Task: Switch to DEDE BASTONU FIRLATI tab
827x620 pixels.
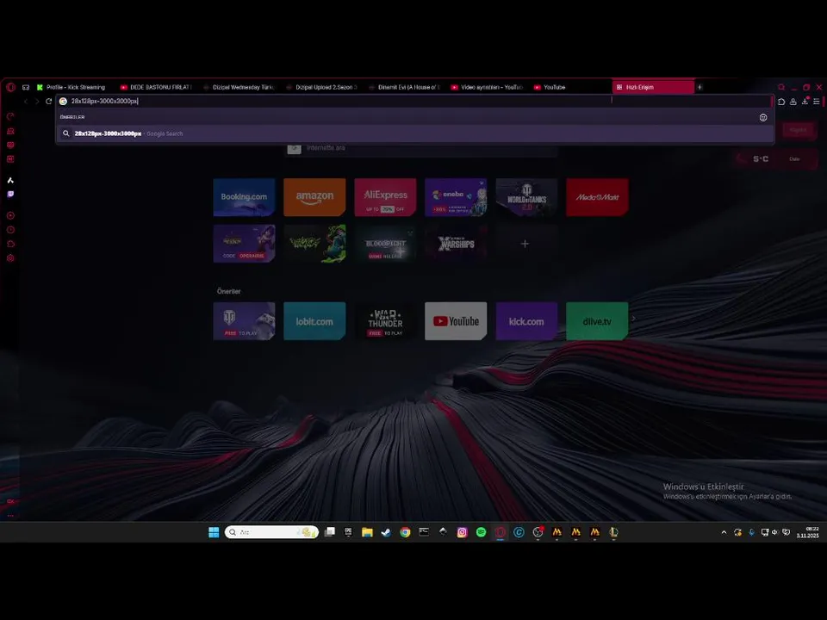Action: [157, 88]
